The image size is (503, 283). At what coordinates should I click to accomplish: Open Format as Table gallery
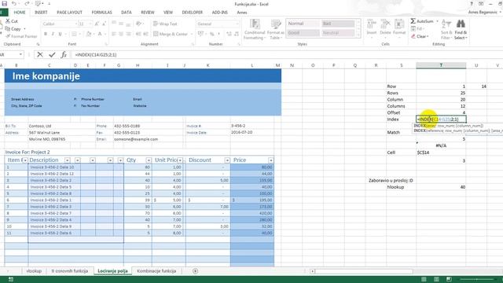(276, 29)
